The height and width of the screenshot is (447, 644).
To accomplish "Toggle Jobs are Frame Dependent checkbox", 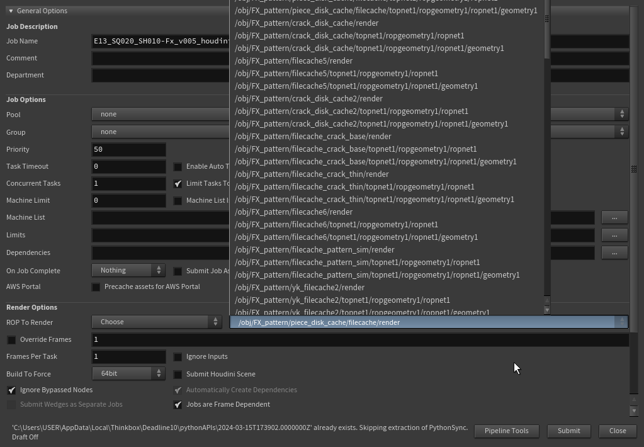I will tap(178, 405).
